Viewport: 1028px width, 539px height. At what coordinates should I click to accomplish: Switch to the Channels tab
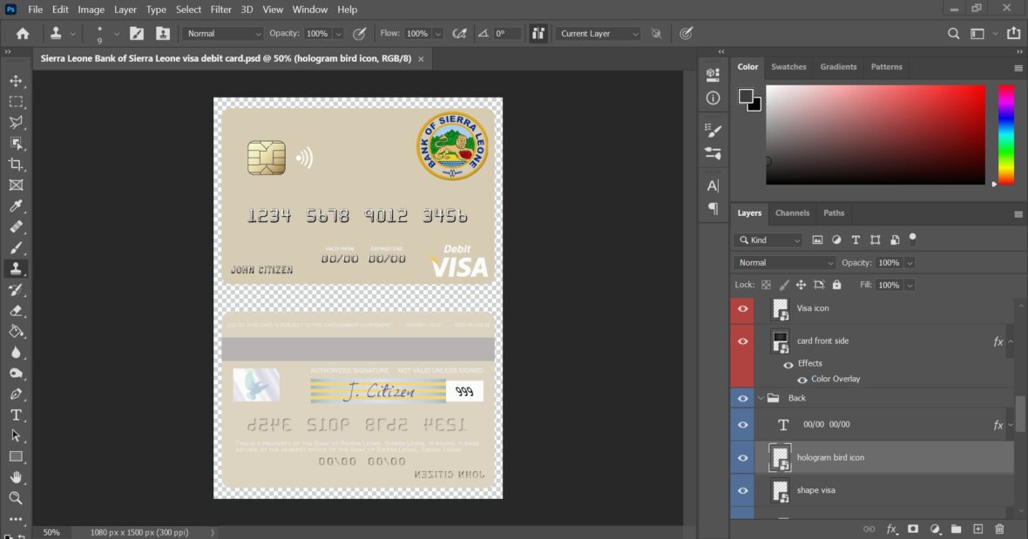click(x=792, y=212)
